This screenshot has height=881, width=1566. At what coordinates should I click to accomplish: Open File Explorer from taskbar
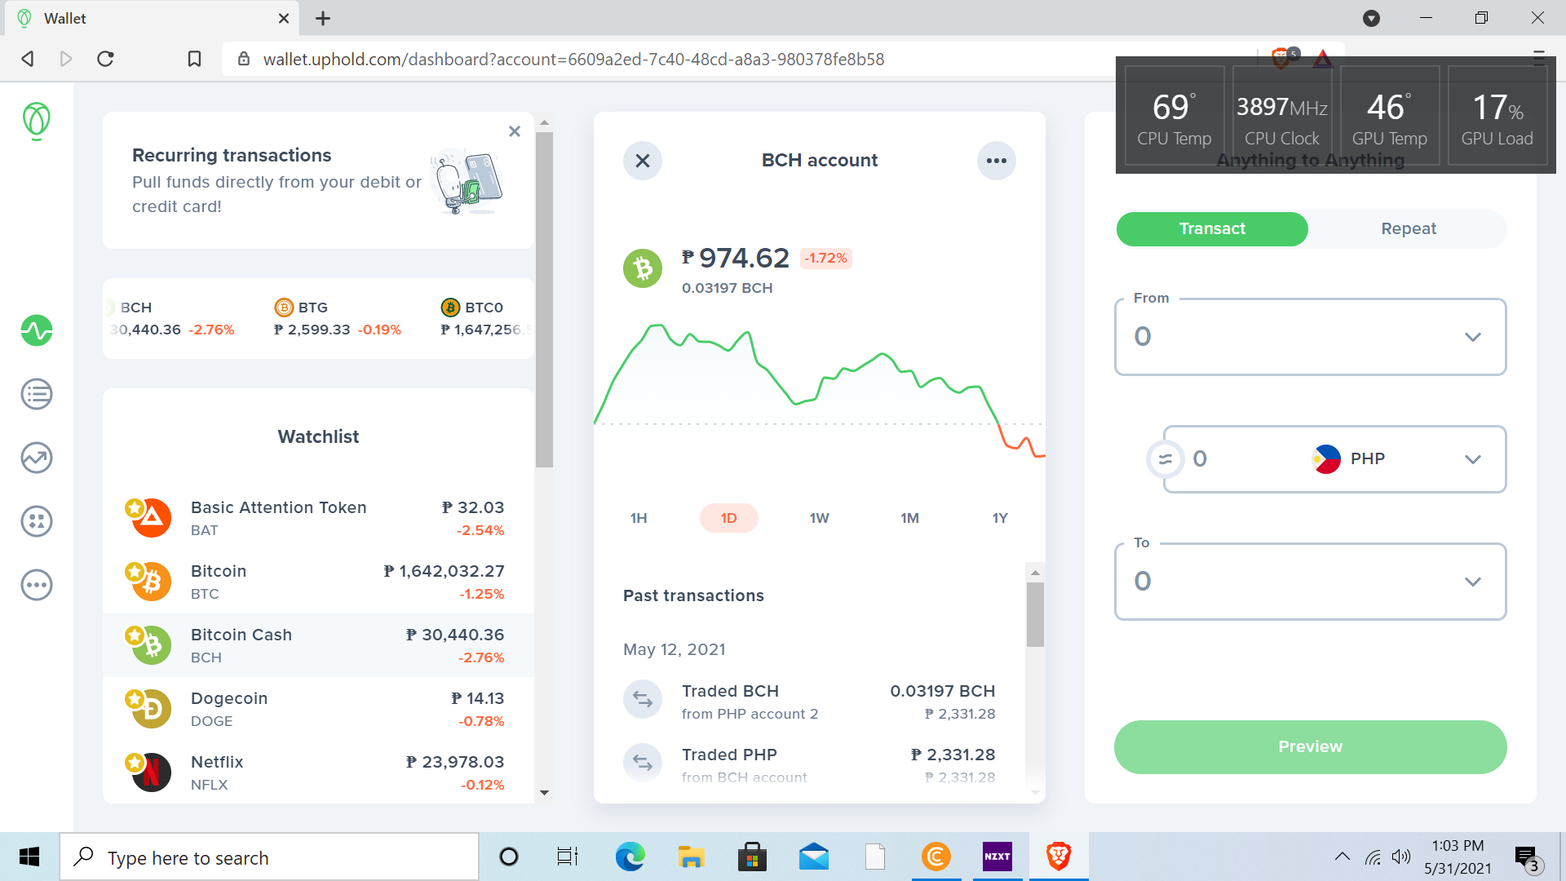point(691,857)
